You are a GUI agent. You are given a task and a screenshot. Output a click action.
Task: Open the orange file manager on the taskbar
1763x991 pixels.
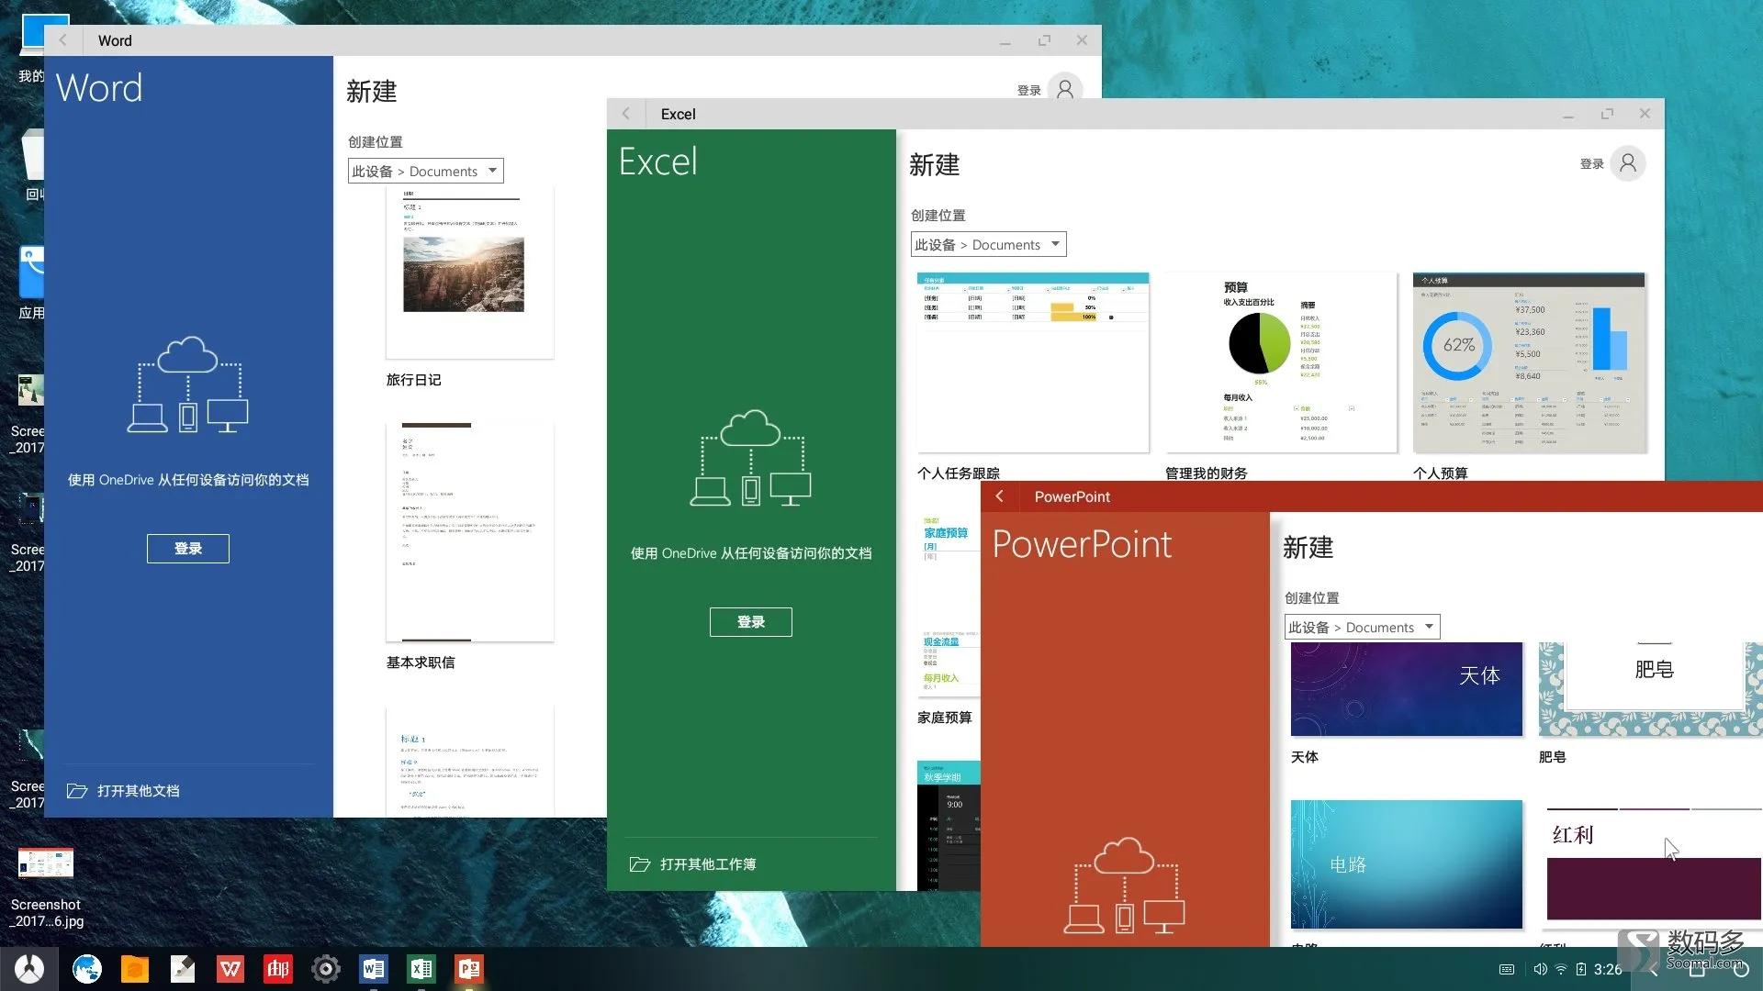coord(135,969)
